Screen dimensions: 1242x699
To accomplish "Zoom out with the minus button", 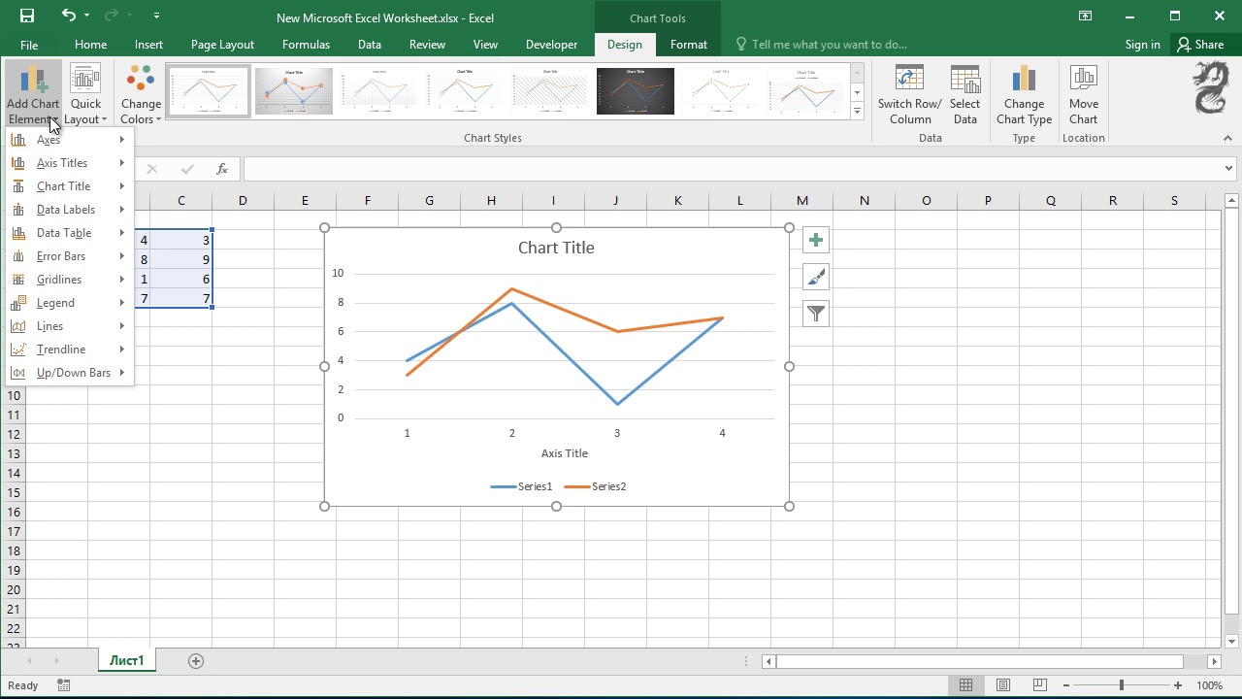I will 1065,685.
